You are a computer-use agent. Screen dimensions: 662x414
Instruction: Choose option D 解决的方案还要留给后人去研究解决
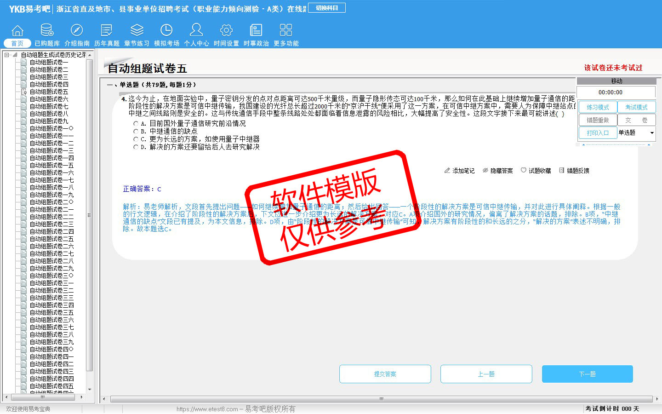136,147
